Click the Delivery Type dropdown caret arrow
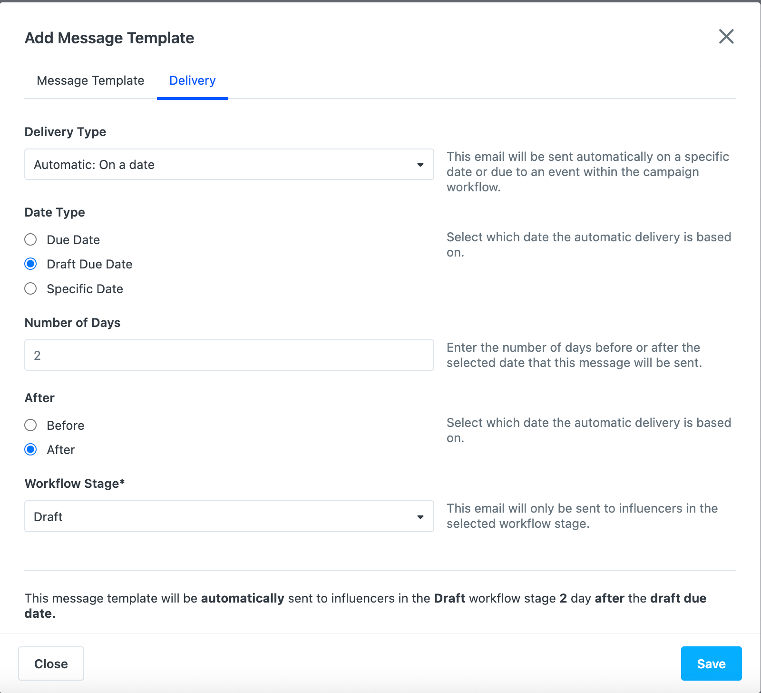The image size is (761, 693). point(420,165)
